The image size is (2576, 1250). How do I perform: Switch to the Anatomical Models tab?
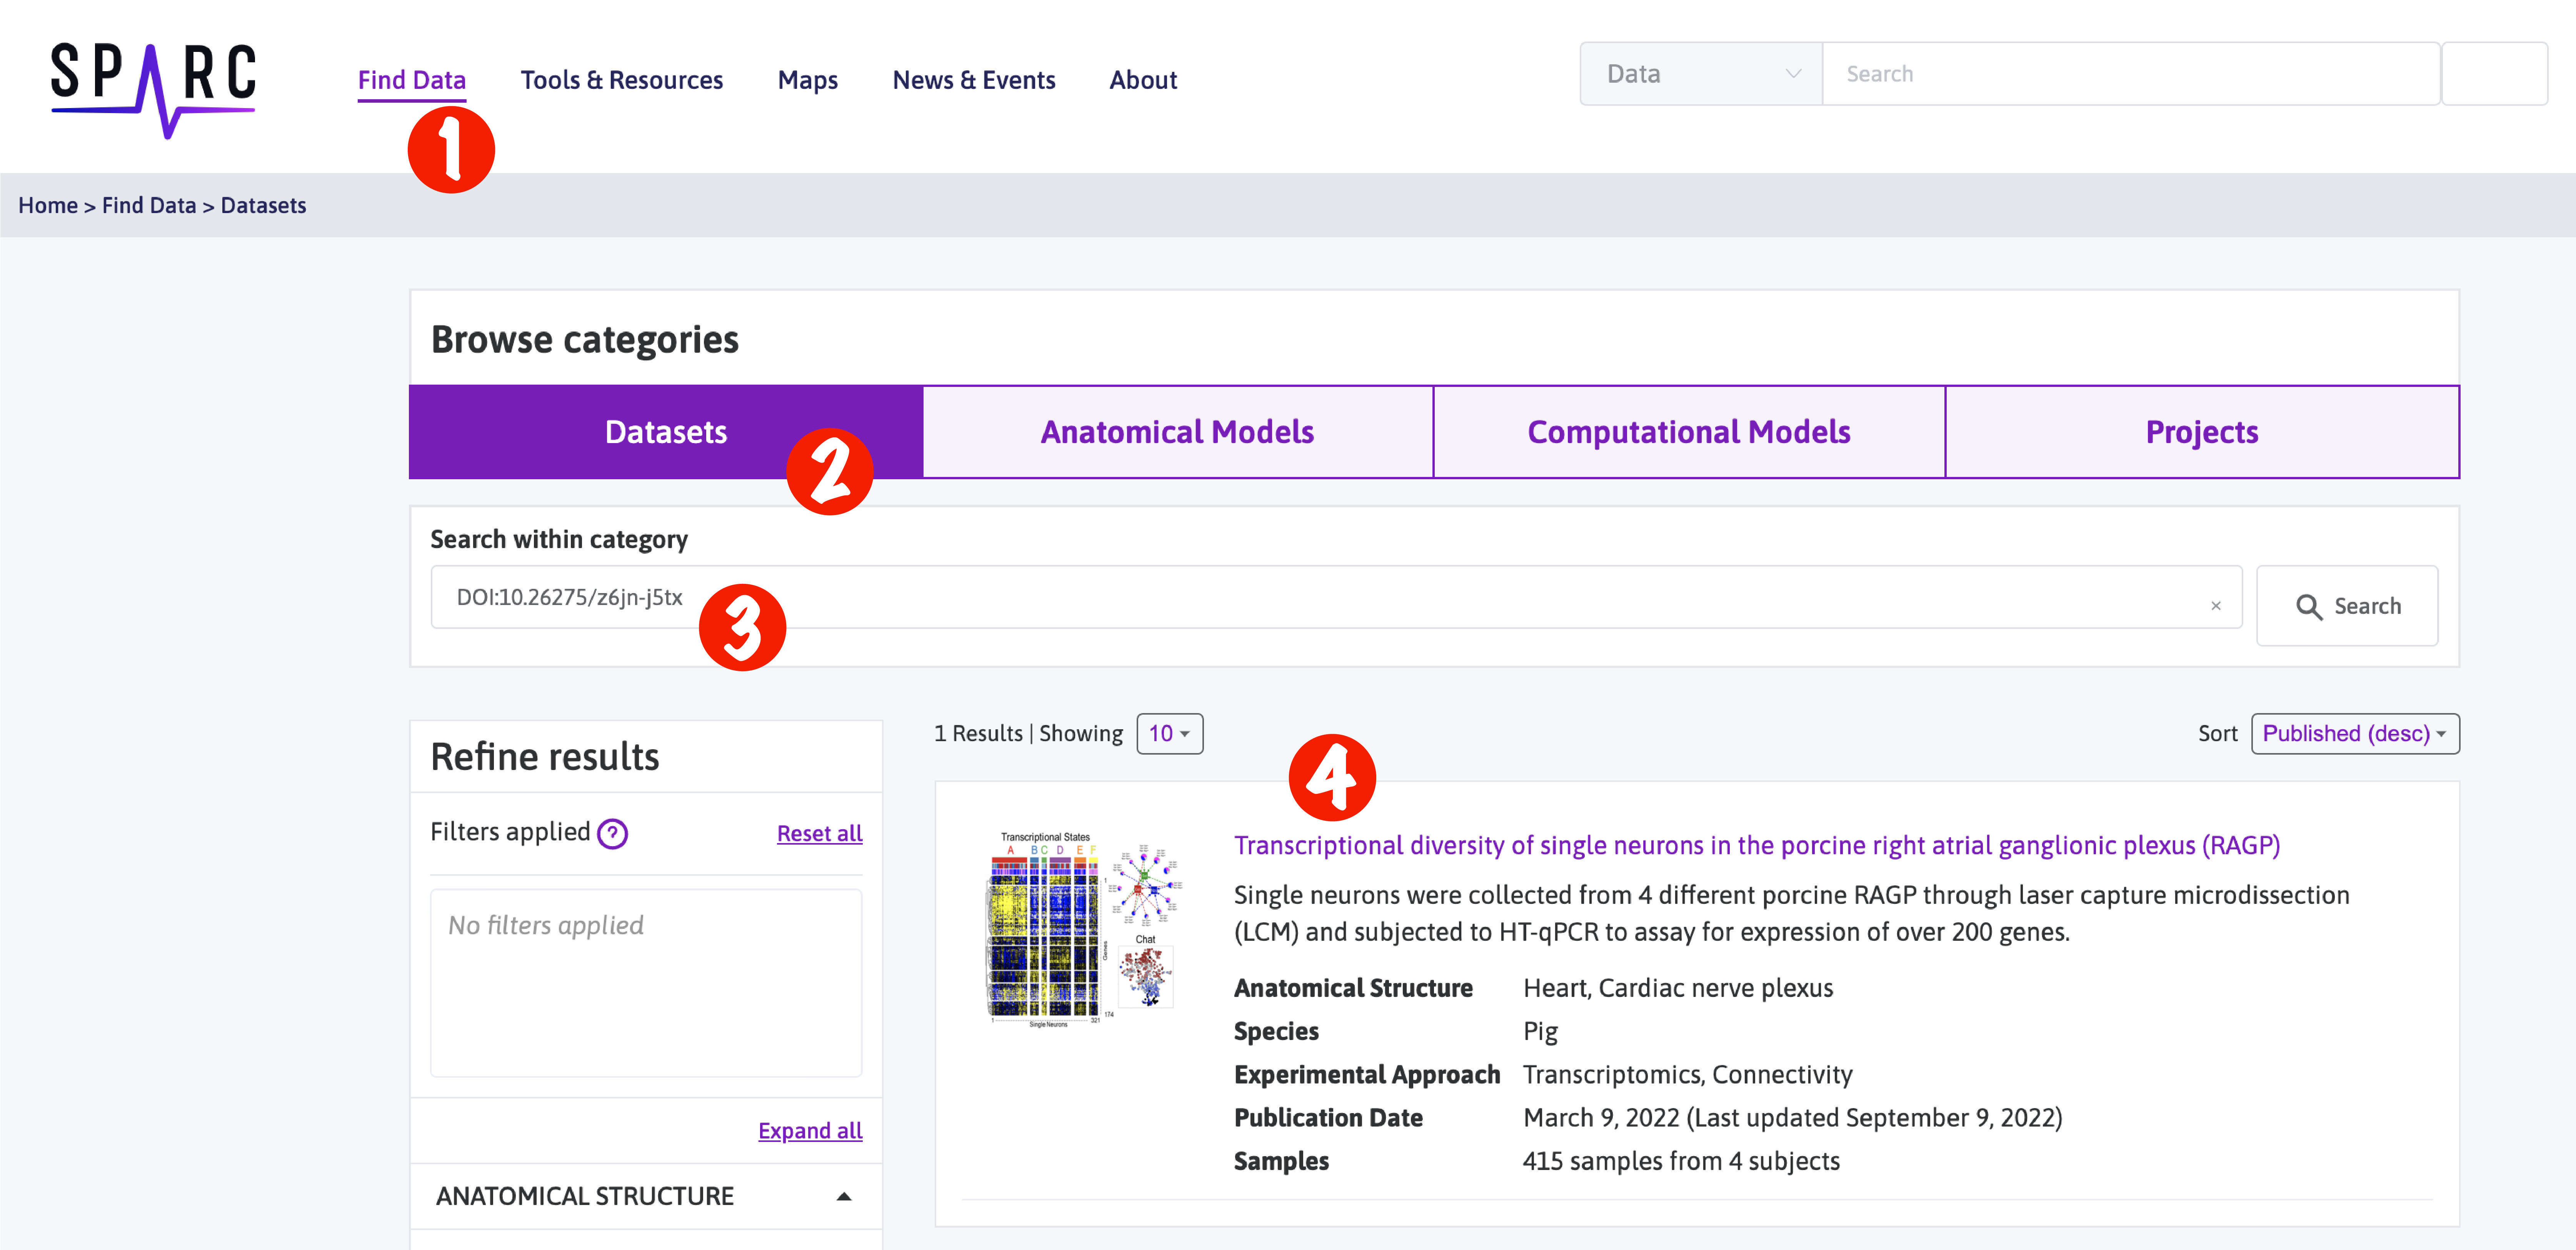1177,432
